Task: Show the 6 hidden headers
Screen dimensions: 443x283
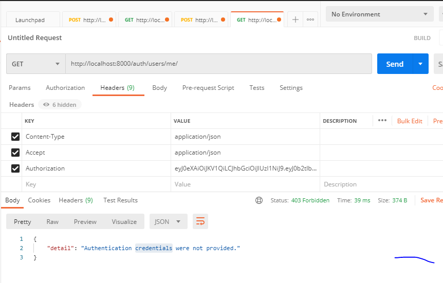Action: [60, 104]
